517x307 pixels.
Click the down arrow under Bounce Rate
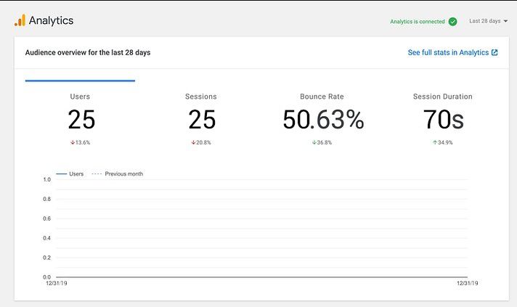(314, 142)
